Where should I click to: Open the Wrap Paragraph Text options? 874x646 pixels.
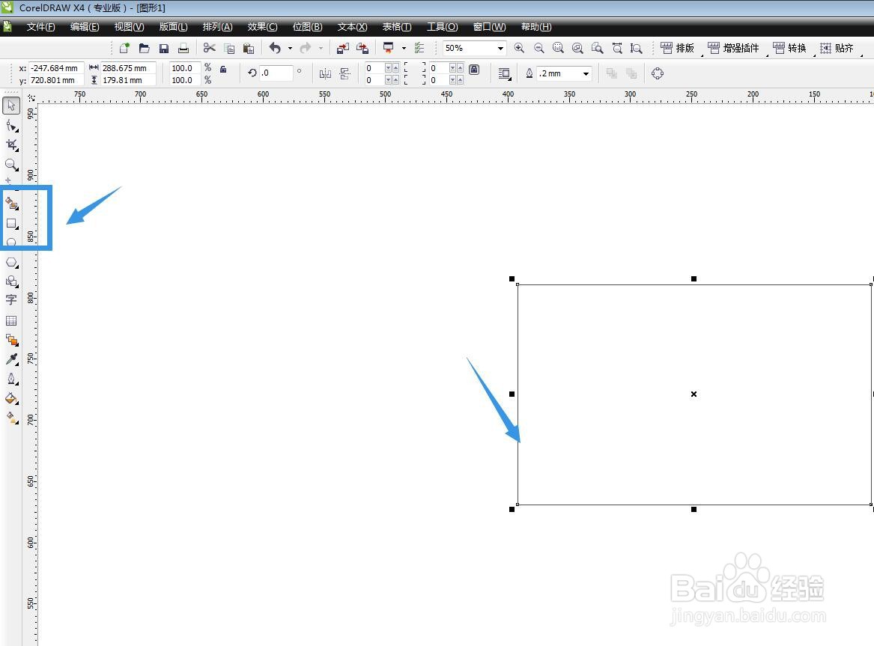[505, 73]
